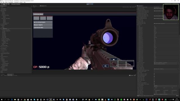180x101 pixels.
Task: Click the Size field of the Inspector array
Action: click(166, 26)
